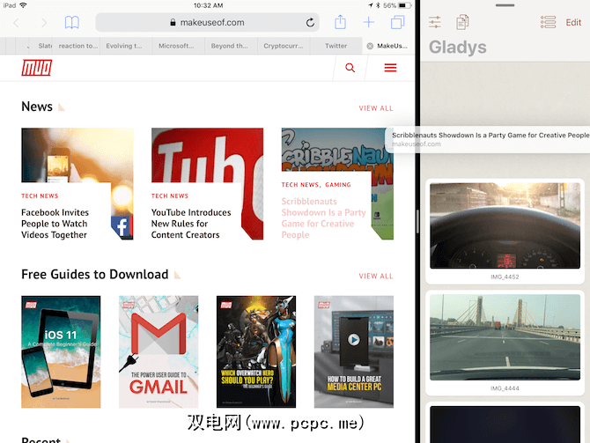Open Safari share sheet icon

click(x=340, y=22)
